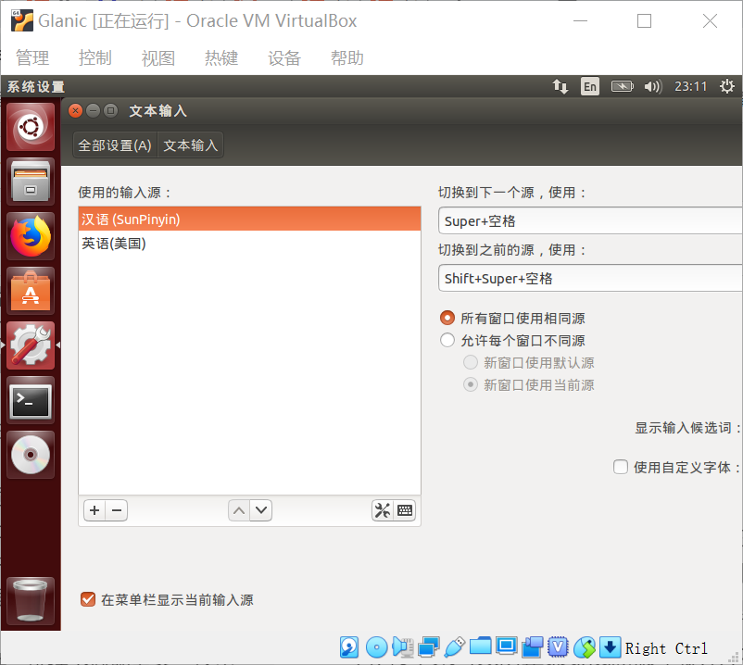Click VirtualBox CPU virtualization V icon
The width and height of the screenshot is (743, 665).
coord(559,647)
